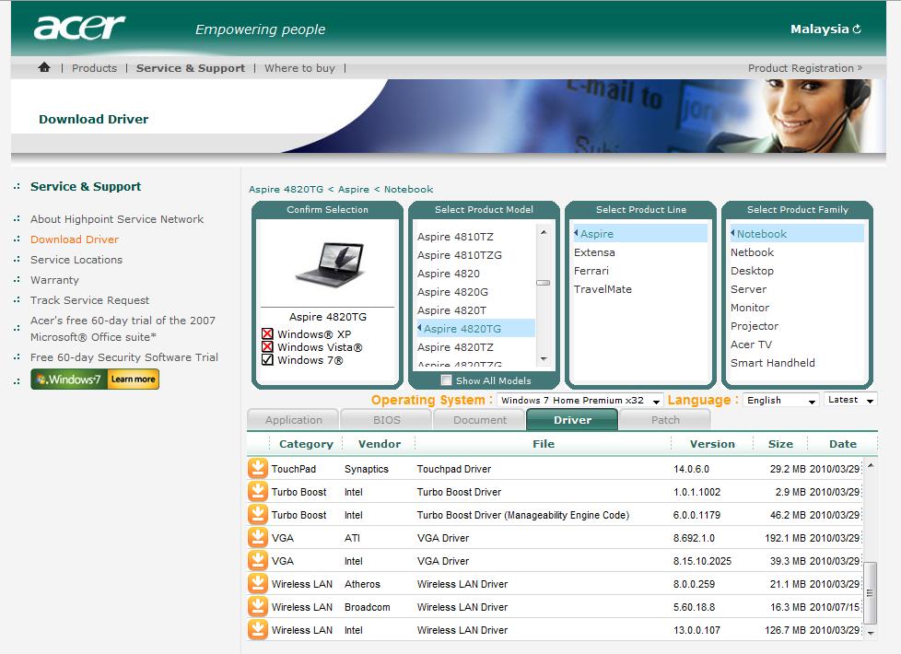The image size is (901, 654).
Task: Select Aspire 4820T model
Action: click(x=451, y=309)
